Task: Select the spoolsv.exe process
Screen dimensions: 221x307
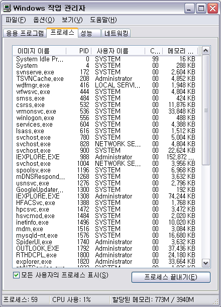Action: [106, 170]
